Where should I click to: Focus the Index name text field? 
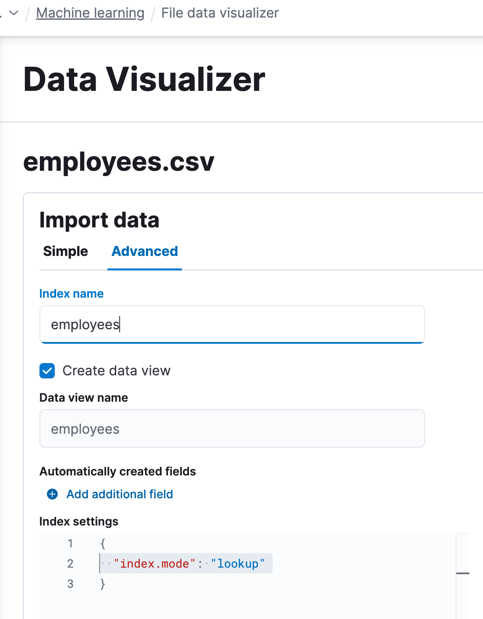pyautogui.click(x=232, y=324)
